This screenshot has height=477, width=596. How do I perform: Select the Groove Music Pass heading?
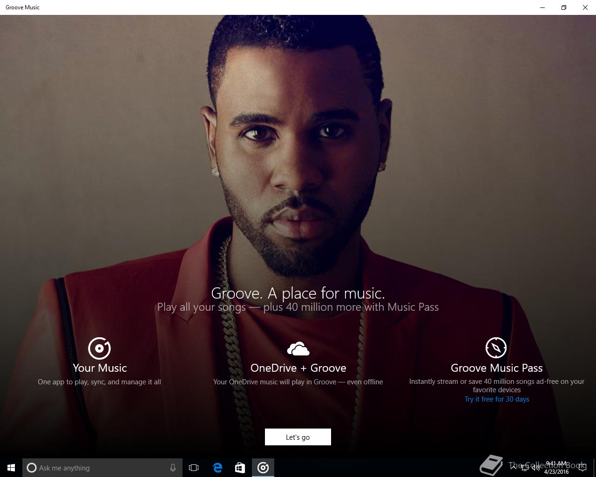tap(497, 368)
